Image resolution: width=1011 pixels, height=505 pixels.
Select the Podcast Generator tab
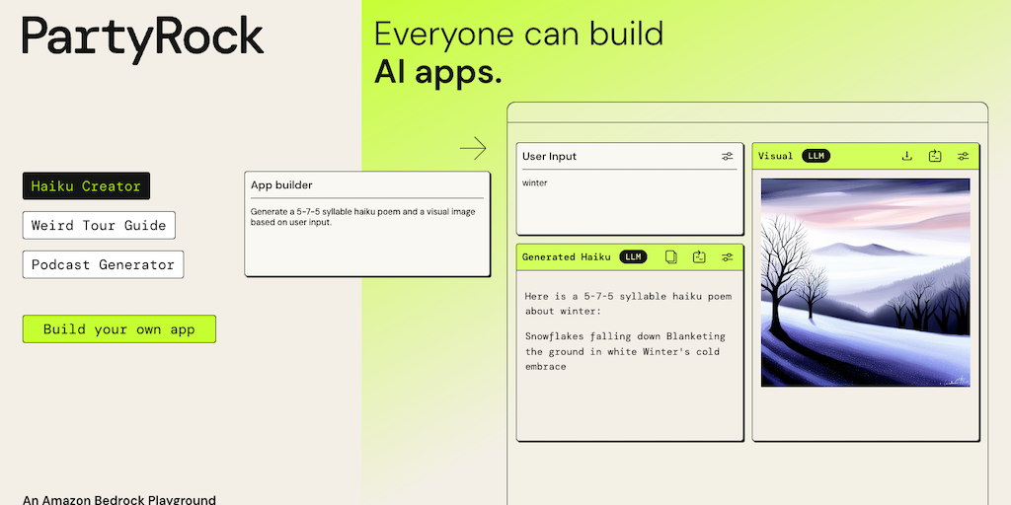click(103, 264)
